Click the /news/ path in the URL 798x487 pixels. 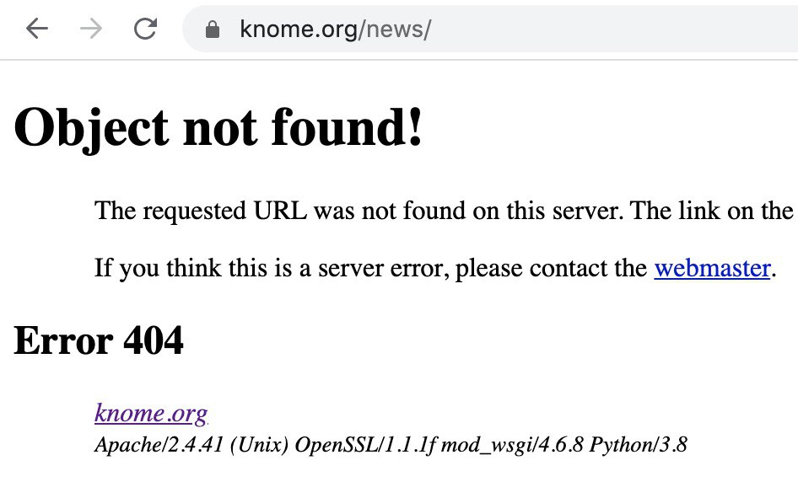[395, 30]
